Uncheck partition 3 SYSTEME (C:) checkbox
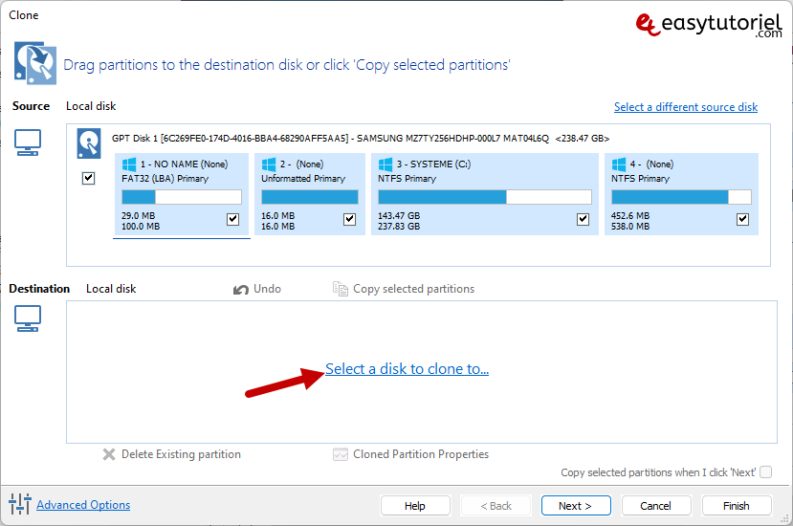This screenshot has width=793, height=526. pyautogui.click(x=584, y=220)
